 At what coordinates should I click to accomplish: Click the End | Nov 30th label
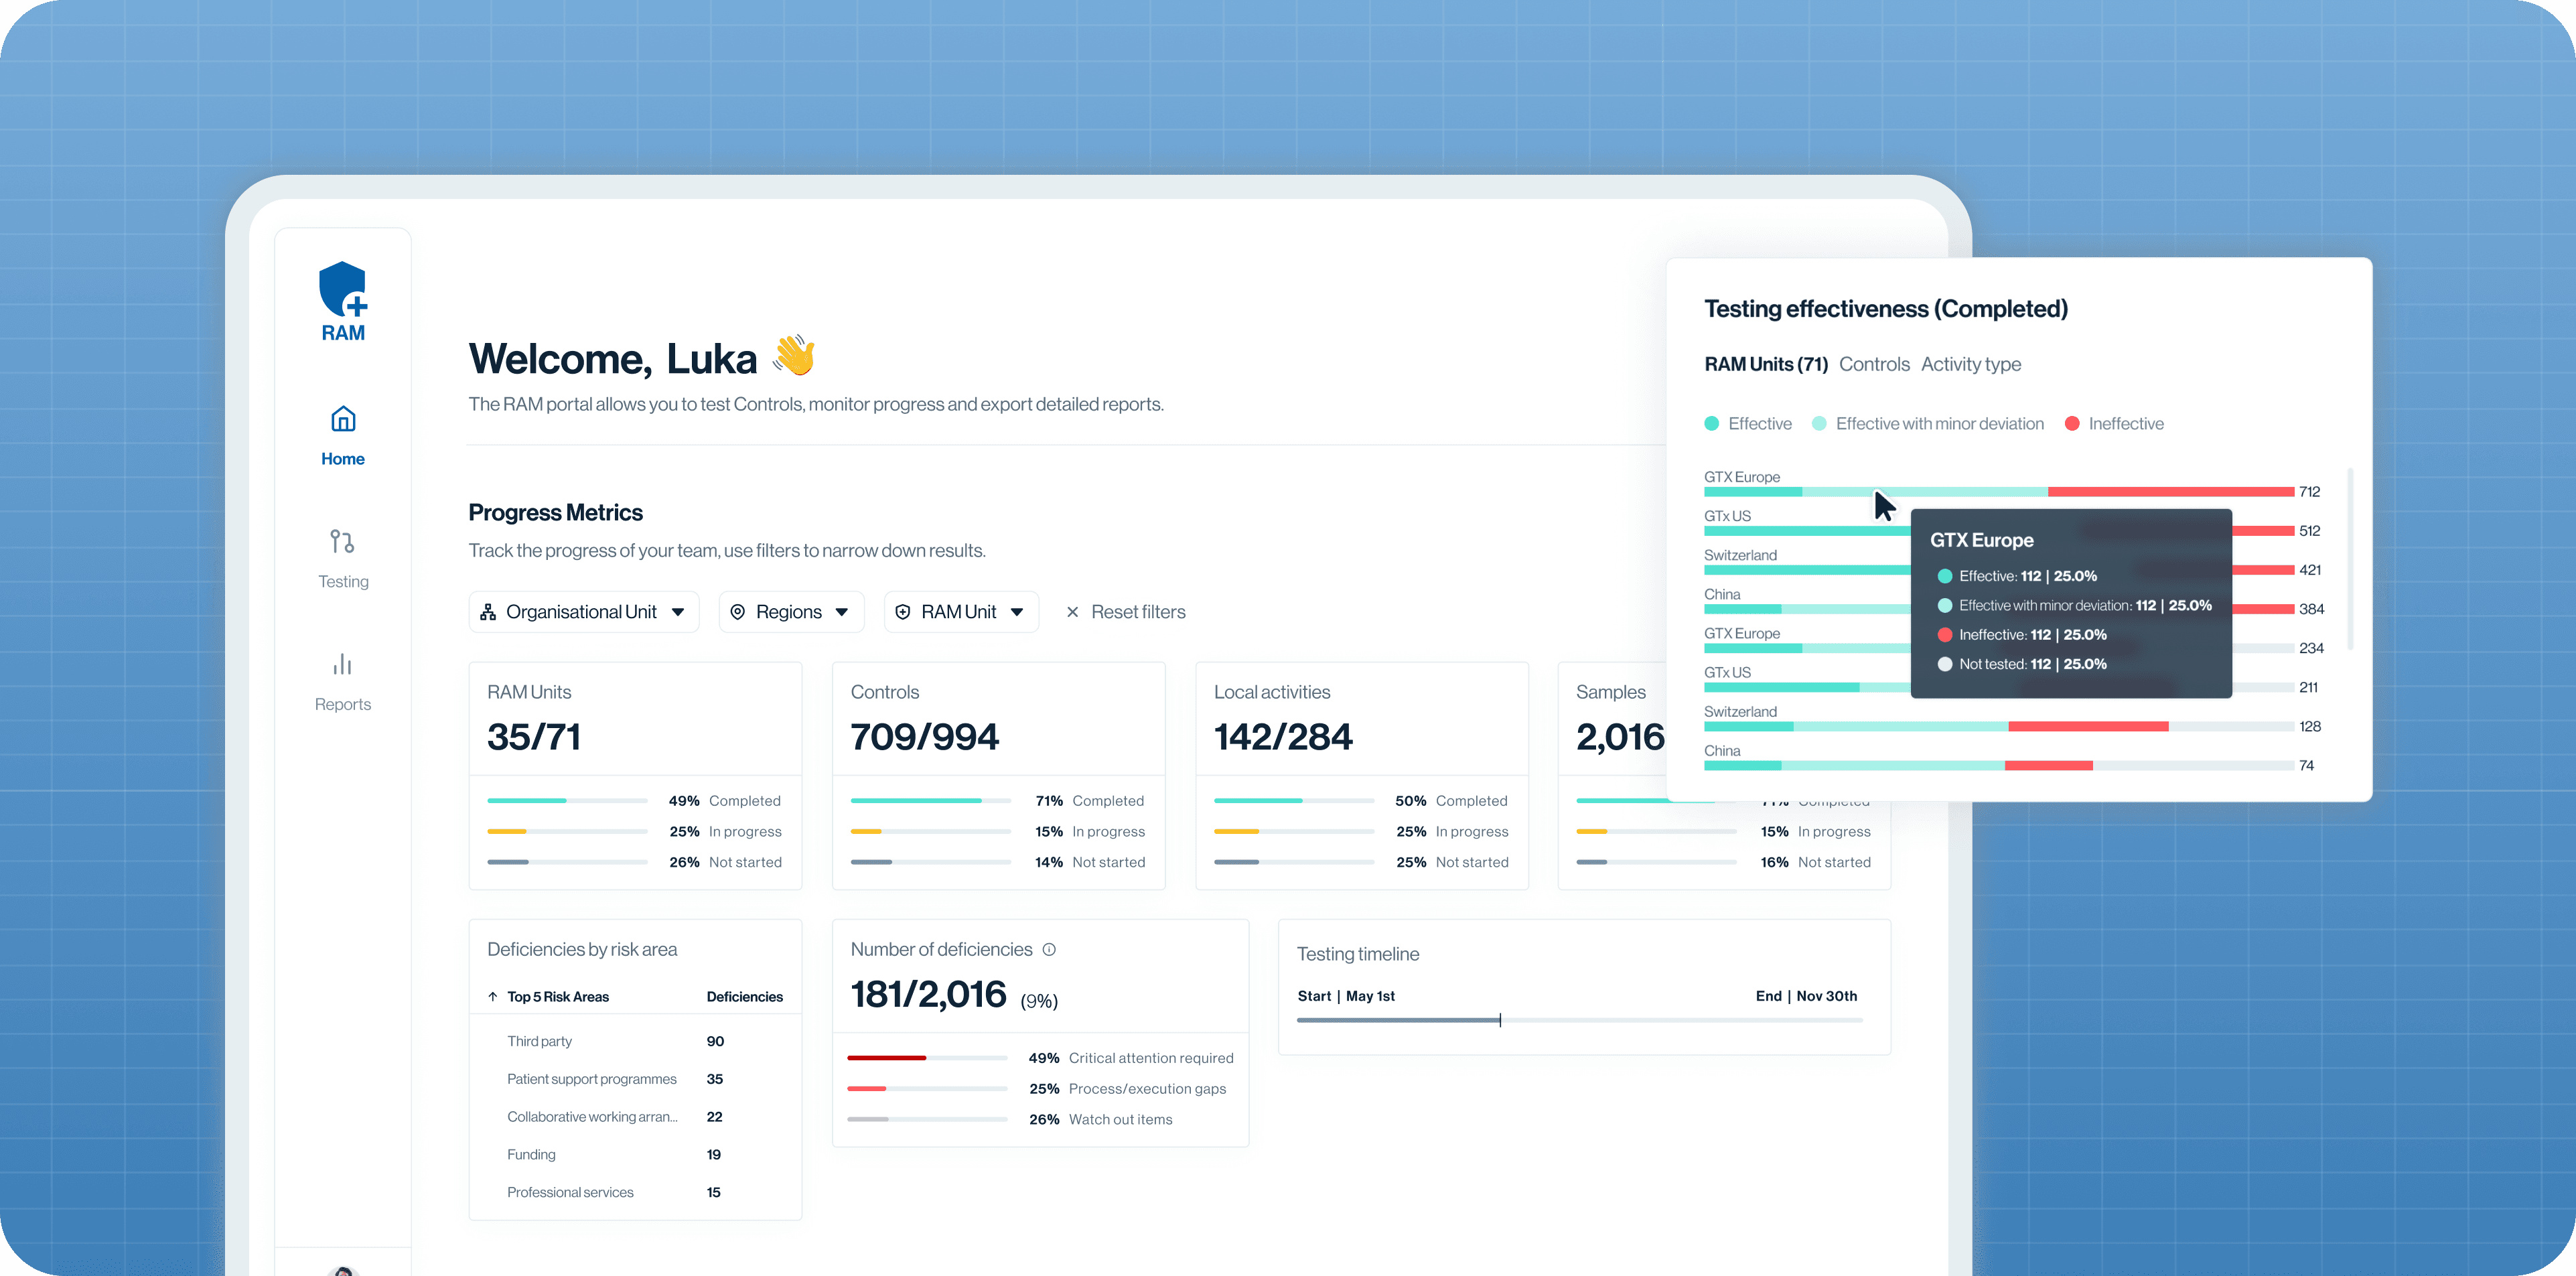tap(1806, 996)
